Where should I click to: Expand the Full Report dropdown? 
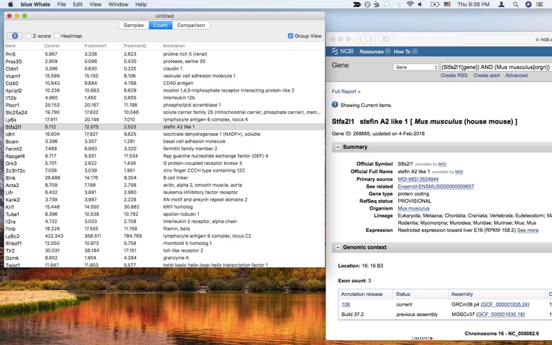346,92
